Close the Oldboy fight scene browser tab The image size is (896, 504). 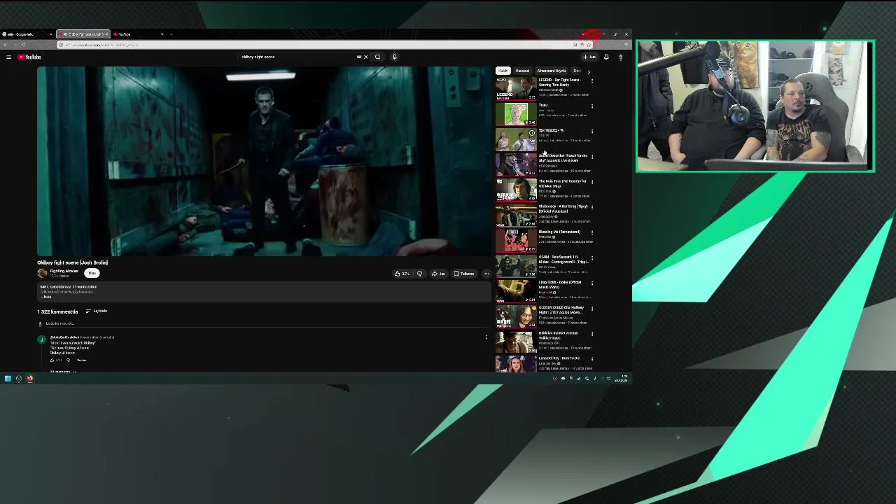point(106,34)
